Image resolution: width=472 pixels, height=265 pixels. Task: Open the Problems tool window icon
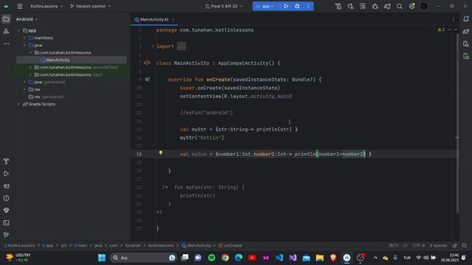pos(6,198)
